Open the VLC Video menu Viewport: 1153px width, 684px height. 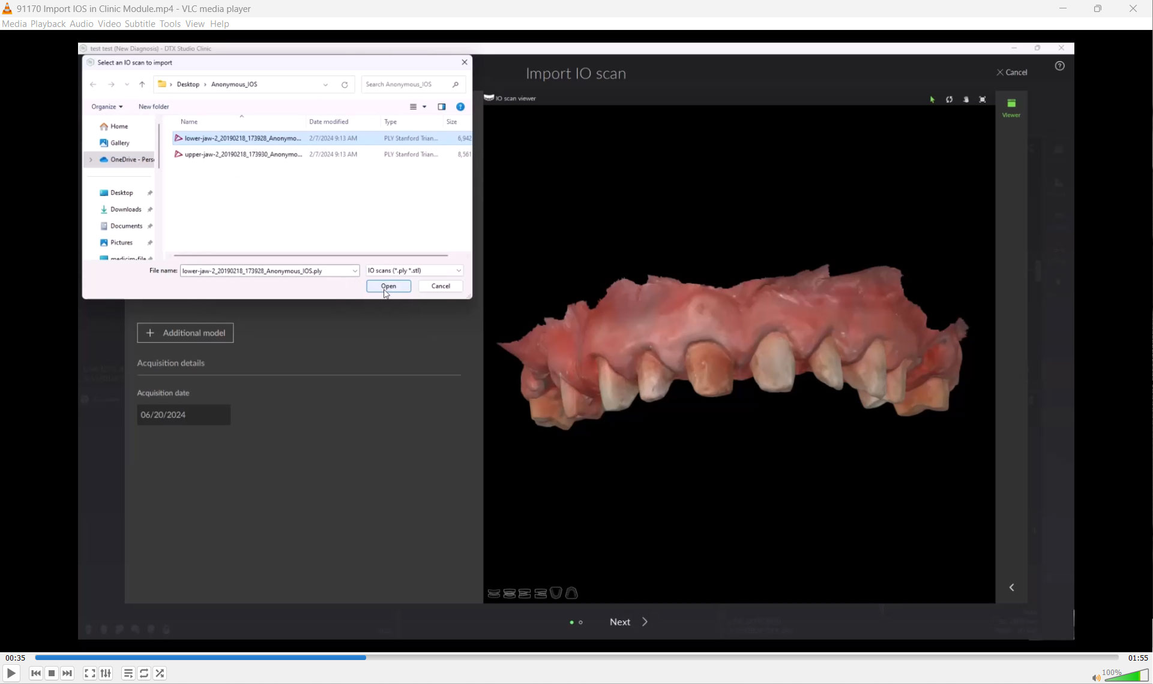point(109,24)
